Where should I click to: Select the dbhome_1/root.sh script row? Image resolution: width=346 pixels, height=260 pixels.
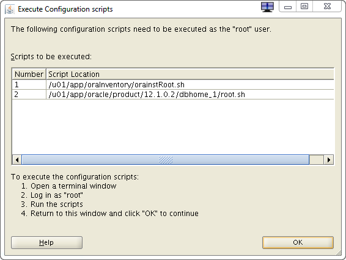(x=173, y=95)
